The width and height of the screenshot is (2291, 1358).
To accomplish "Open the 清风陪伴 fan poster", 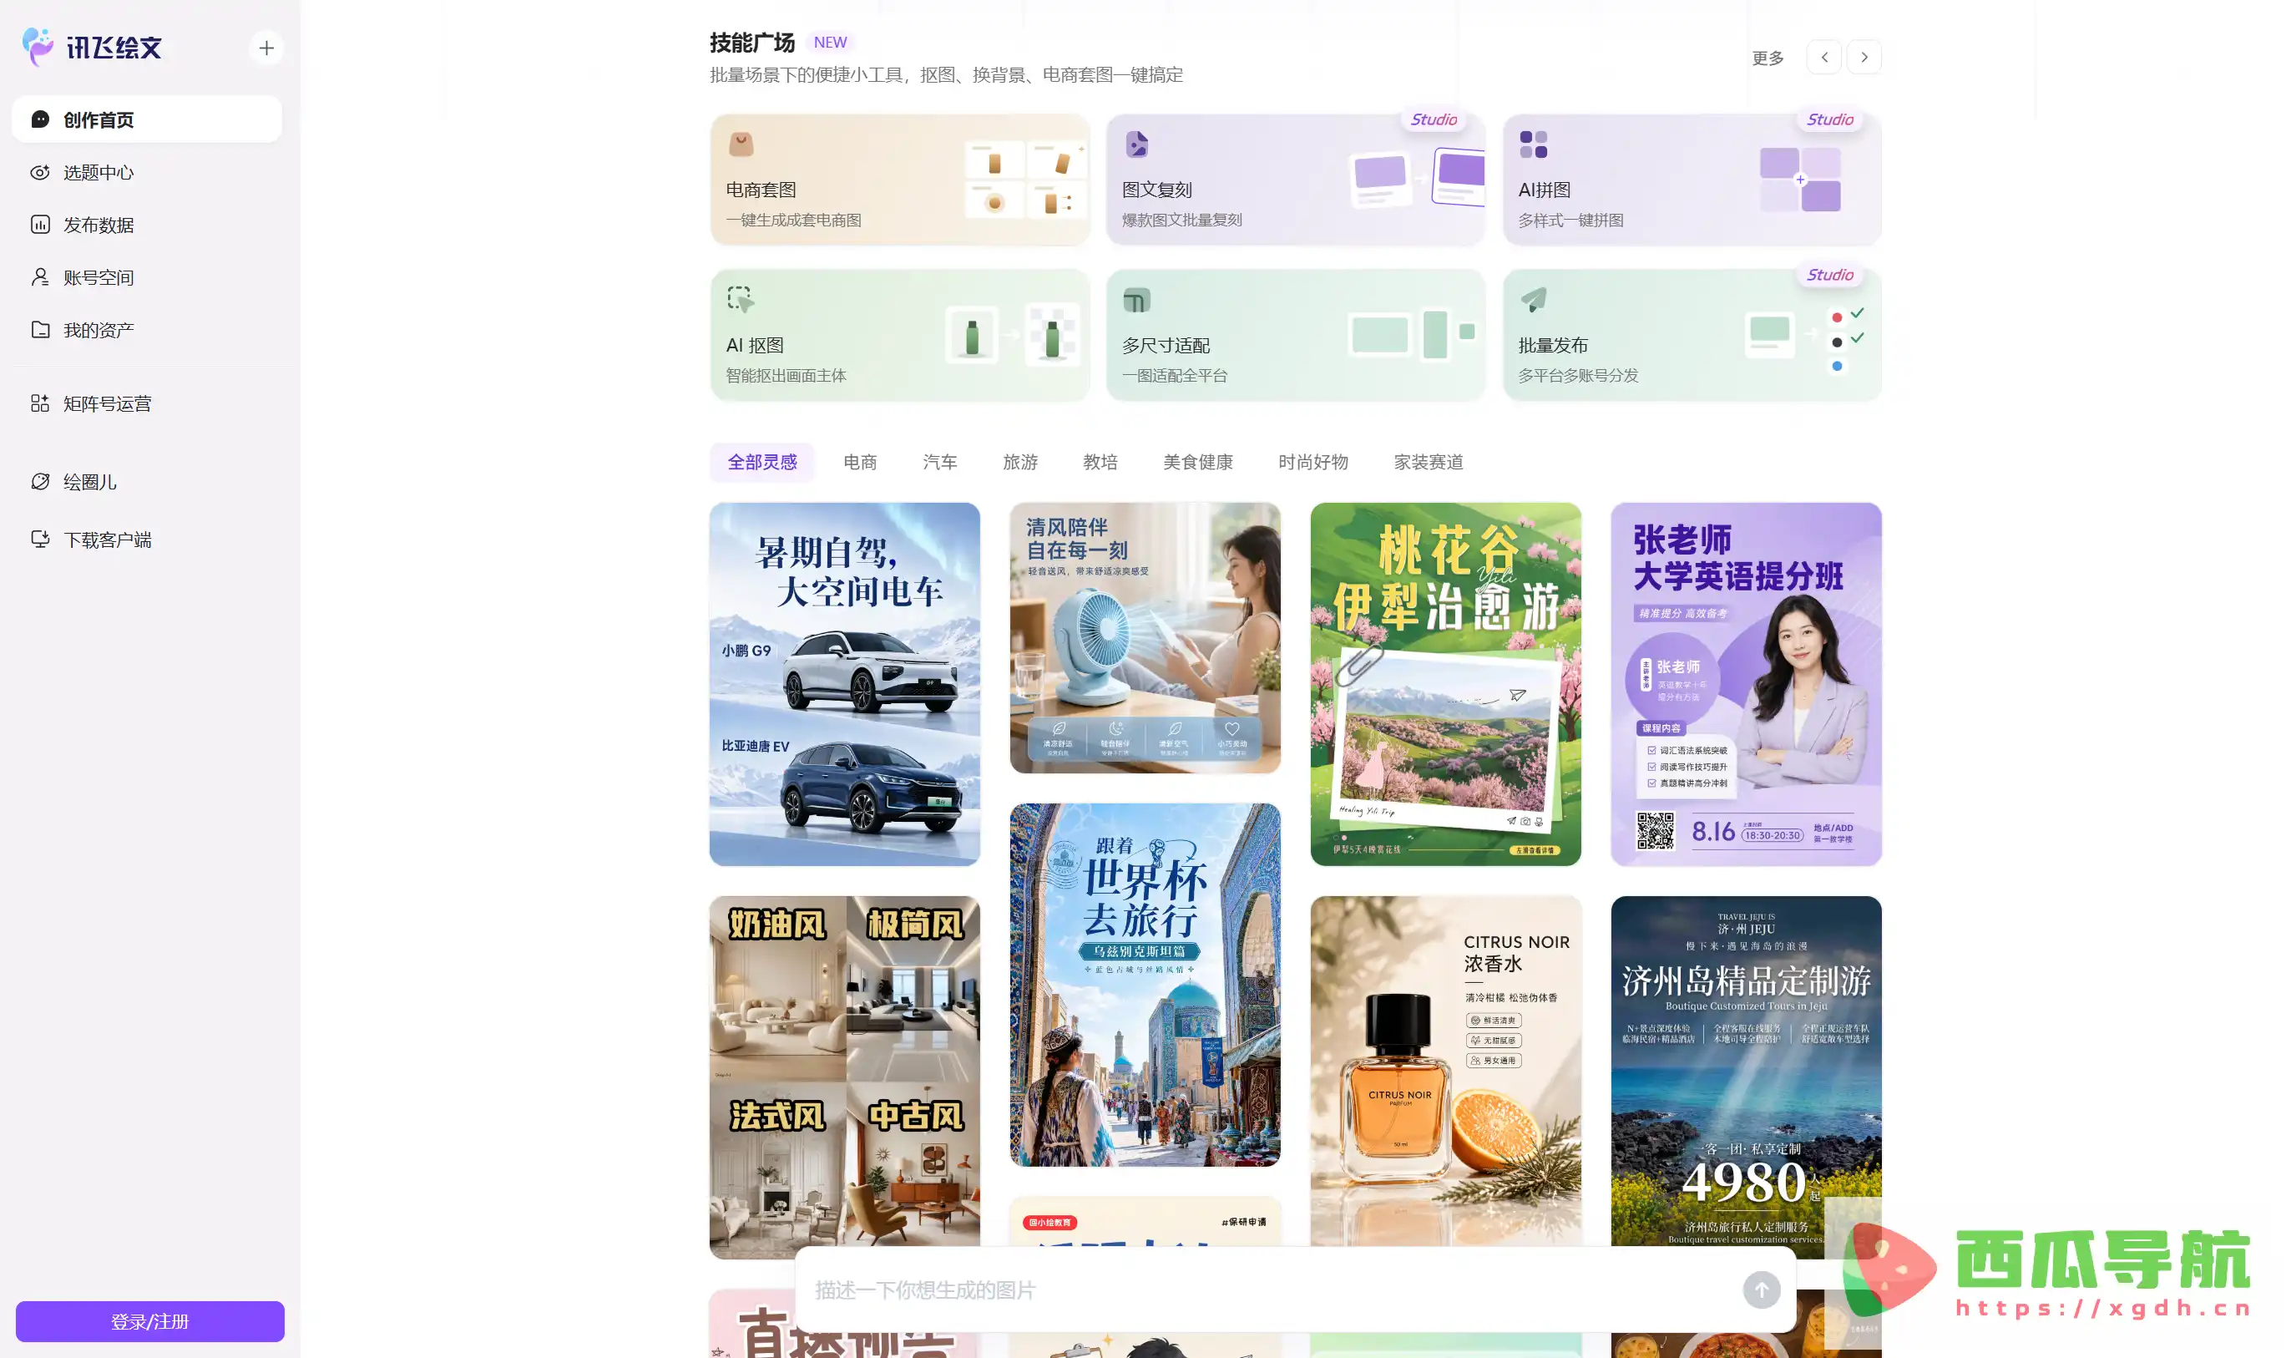I will 1144,638.
